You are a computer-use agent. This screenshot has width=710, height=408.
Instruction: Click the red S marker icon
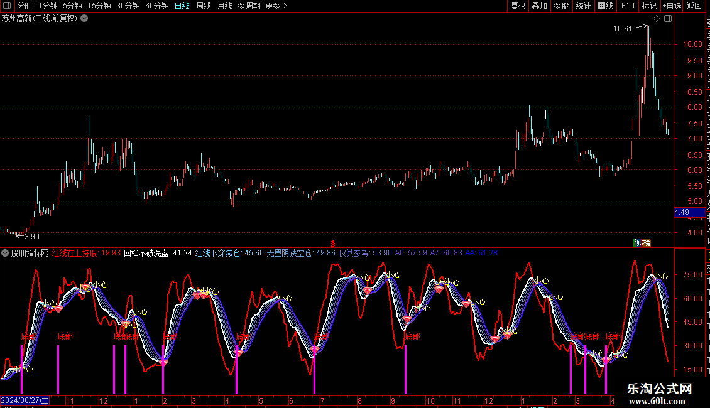333,244
